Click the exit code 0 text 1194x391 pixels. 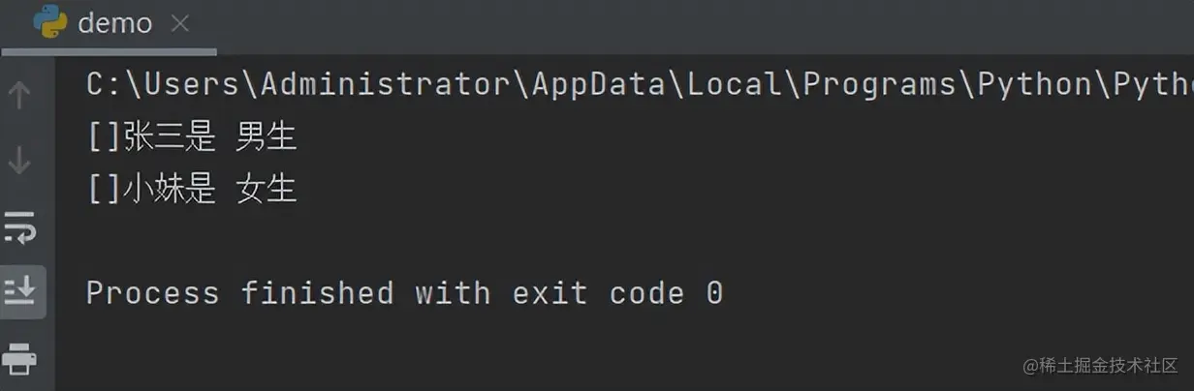(629, 292)
